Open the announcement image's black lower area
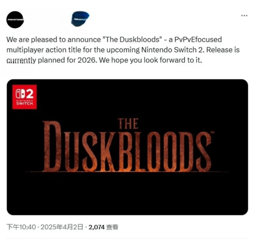254x240 pixels. [x=127, y=194]
